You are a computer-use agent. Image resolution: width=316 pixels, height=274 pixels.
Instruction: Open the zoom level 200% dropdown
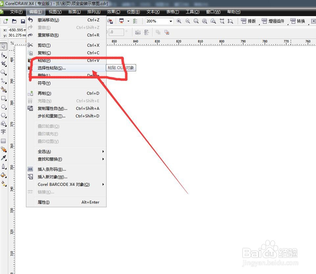tap(171, 21)
